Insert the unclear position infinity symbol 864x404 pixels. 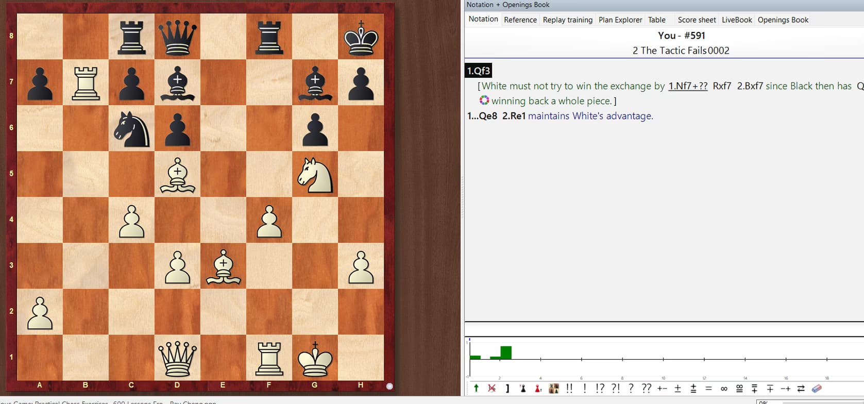tap(724, 389)
